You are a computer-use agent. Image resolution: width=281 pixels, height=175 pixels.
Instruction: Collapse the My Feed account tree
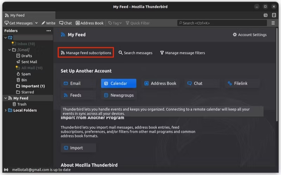coord(6,98)
